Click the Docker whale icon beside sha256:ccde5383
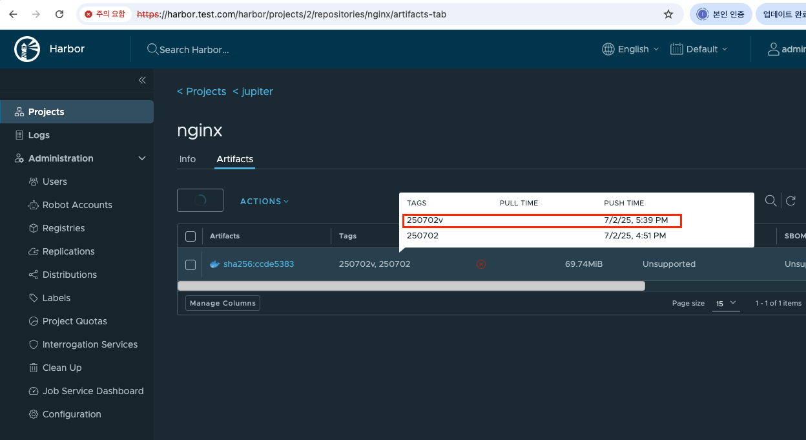 pos(215,264)
